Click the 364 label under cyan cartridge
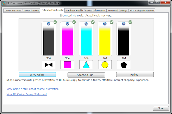172x114 pixels. pyautogui.click(x=86, y=58)
